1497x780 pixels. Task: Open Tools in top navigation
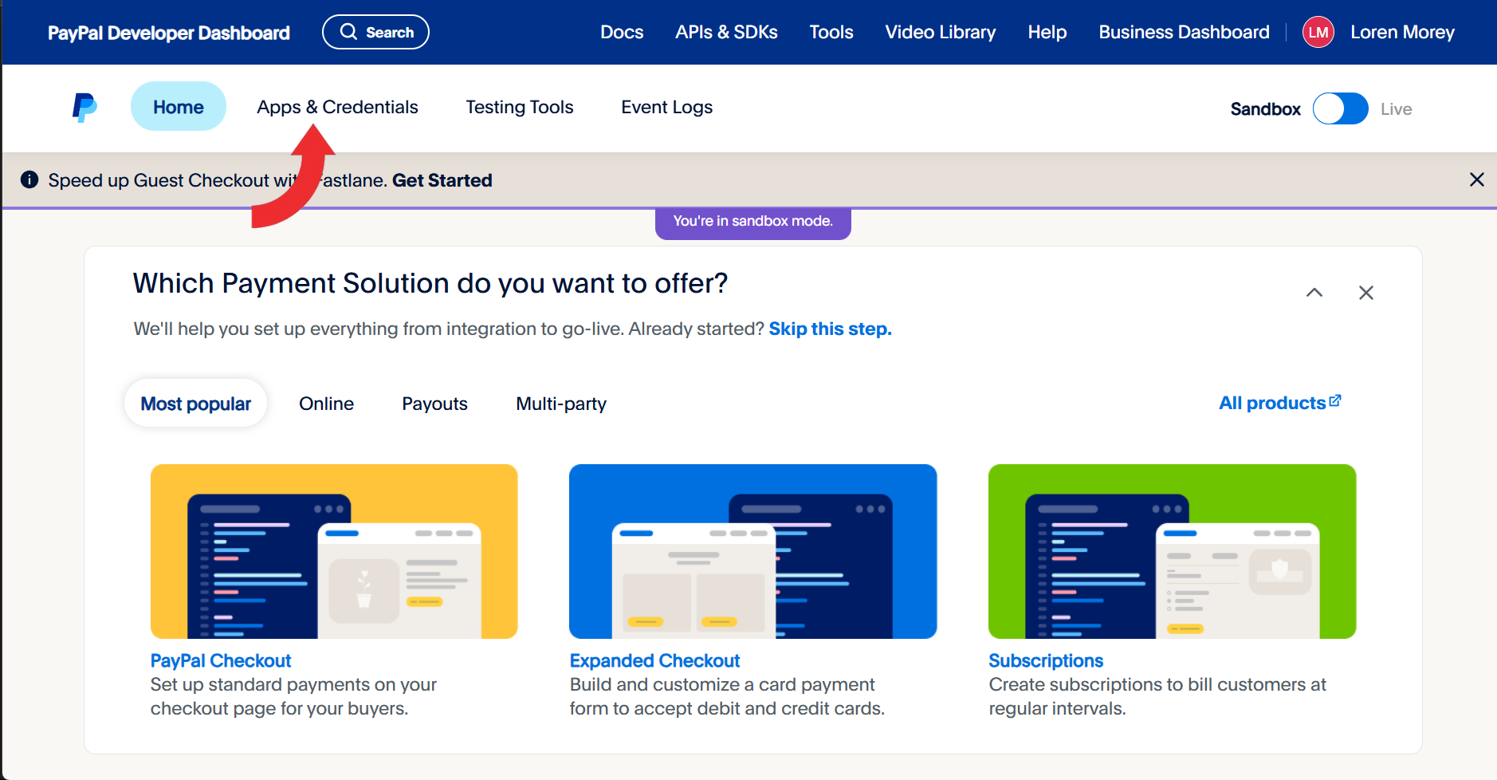click(x=831, y=32)
